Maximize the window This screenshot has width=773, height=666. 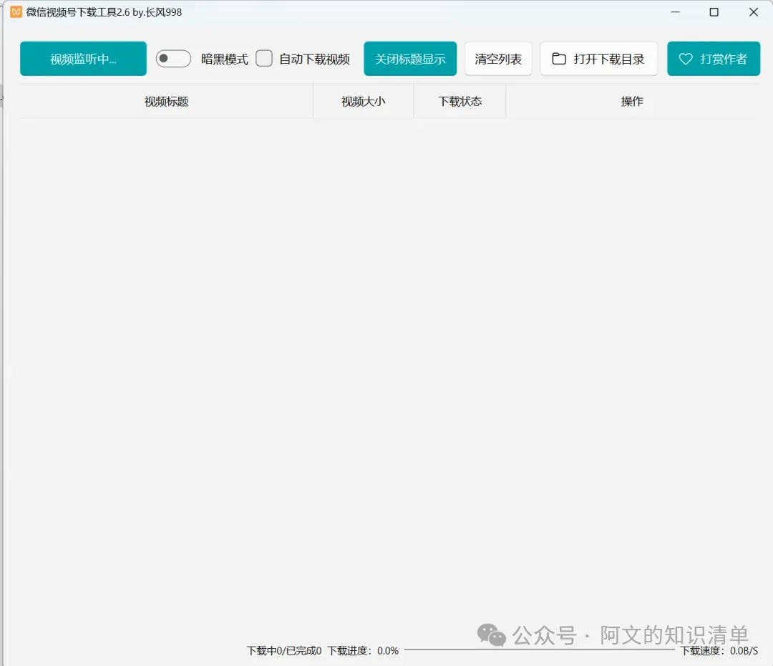tap(714, 12)
